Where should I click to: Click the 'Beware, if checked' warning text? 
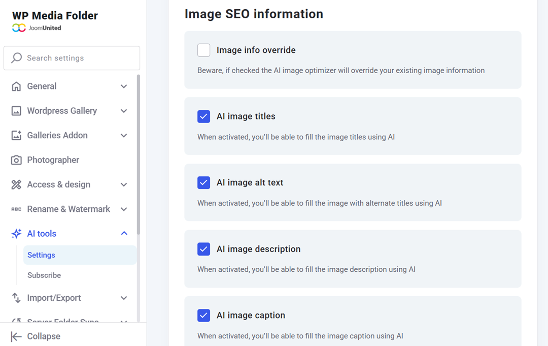[341, 70]
